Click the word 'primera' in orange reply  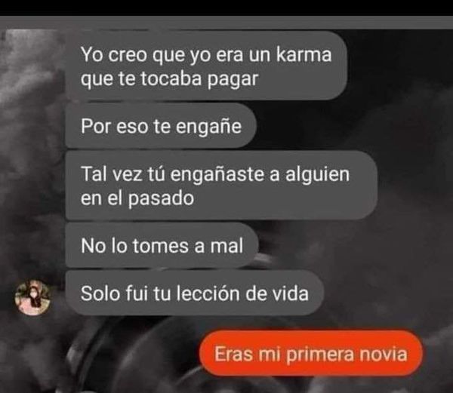coord(320,355)
